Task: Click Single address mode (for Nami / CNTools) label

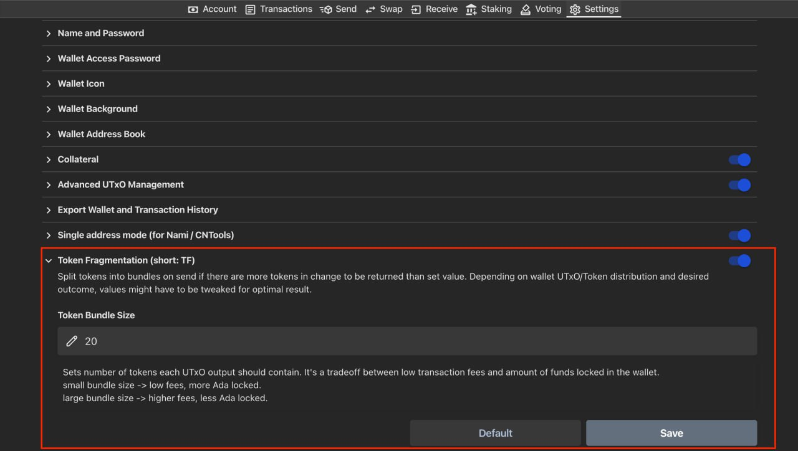Action: (146, 235)
